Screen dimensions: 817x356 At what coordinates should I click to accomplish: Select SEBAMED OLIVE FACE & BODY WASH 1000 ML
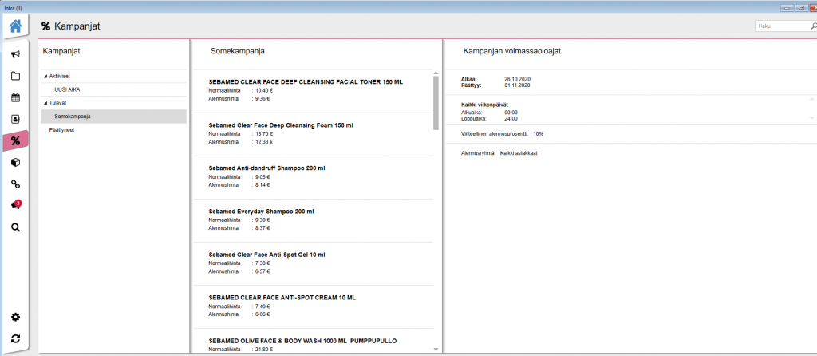(302, 341)
